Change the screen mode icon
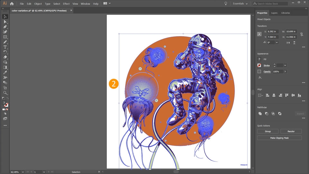The image size is (309, 174). coord(5,119)
